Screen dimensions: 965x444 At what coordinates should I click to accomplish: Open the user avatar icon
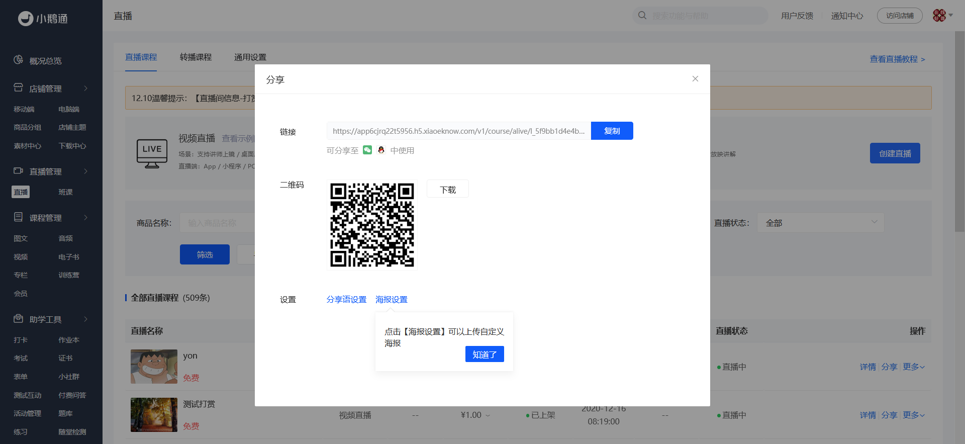(x=939, y=15)
